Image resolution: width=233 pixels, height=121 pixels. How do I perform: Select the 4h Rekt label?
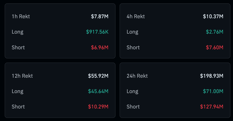(x=136, y=16)
